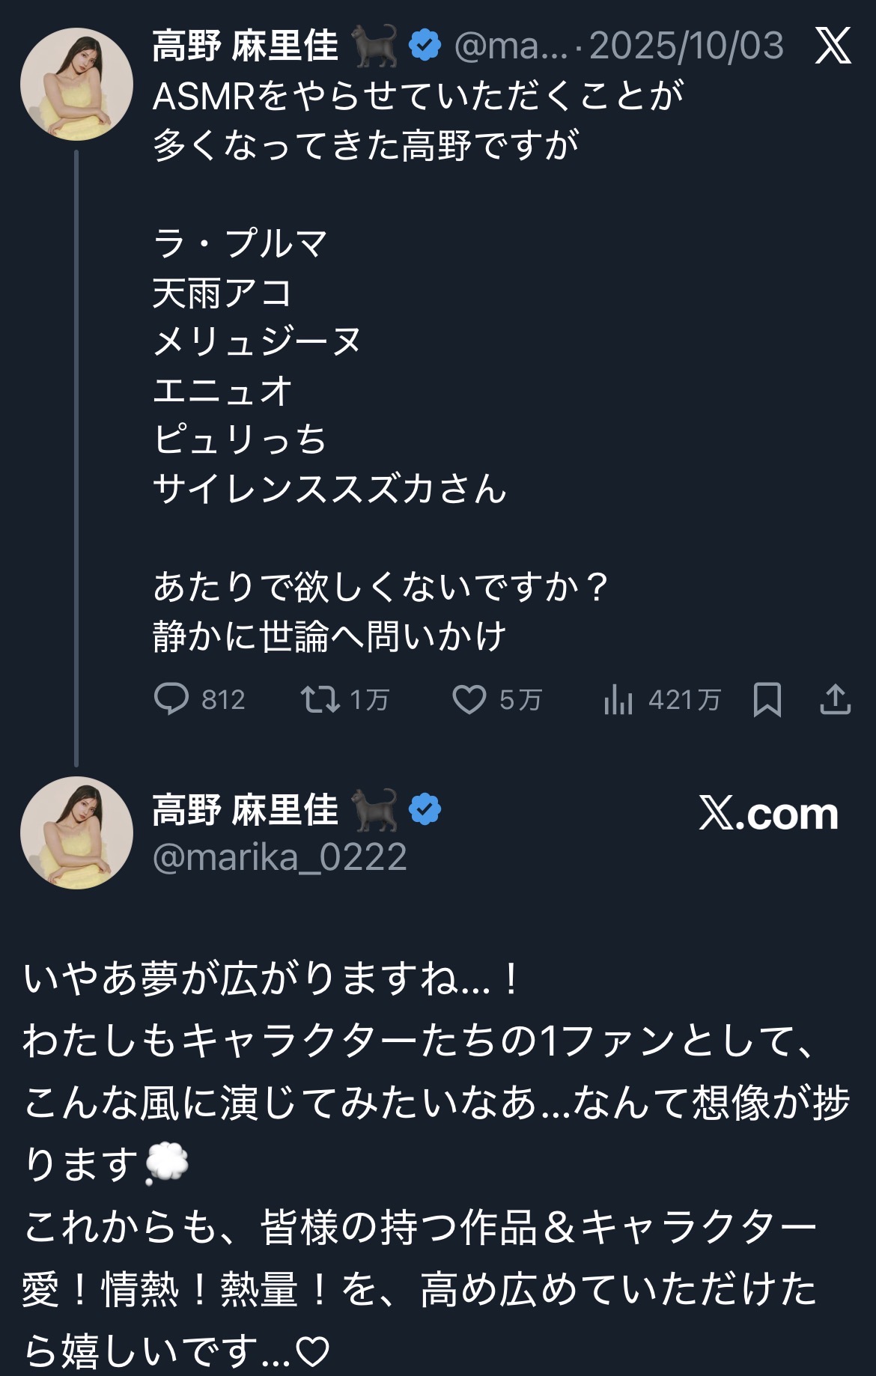This screenshot has width=876, height=1376.
Task: Open 高野 麻里佳 name on the reply post
Action: [246, 810]
